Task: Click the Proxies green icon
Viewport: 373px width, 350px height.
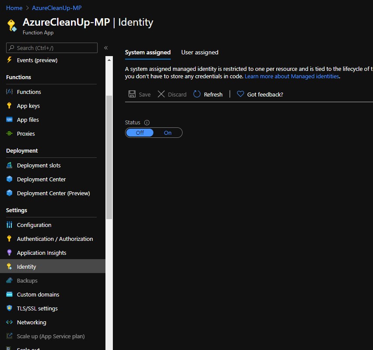Action: click(x=9, y=133)
